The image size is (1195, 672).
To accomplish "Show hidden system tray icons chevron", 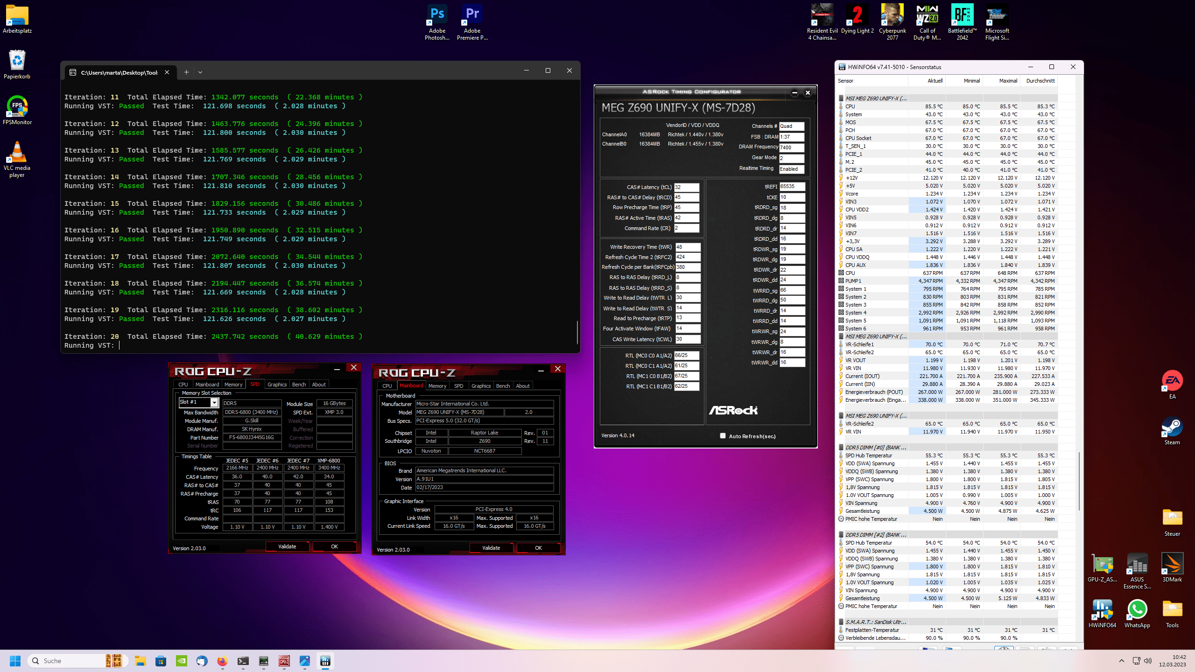I will (x=1122, y=661).
